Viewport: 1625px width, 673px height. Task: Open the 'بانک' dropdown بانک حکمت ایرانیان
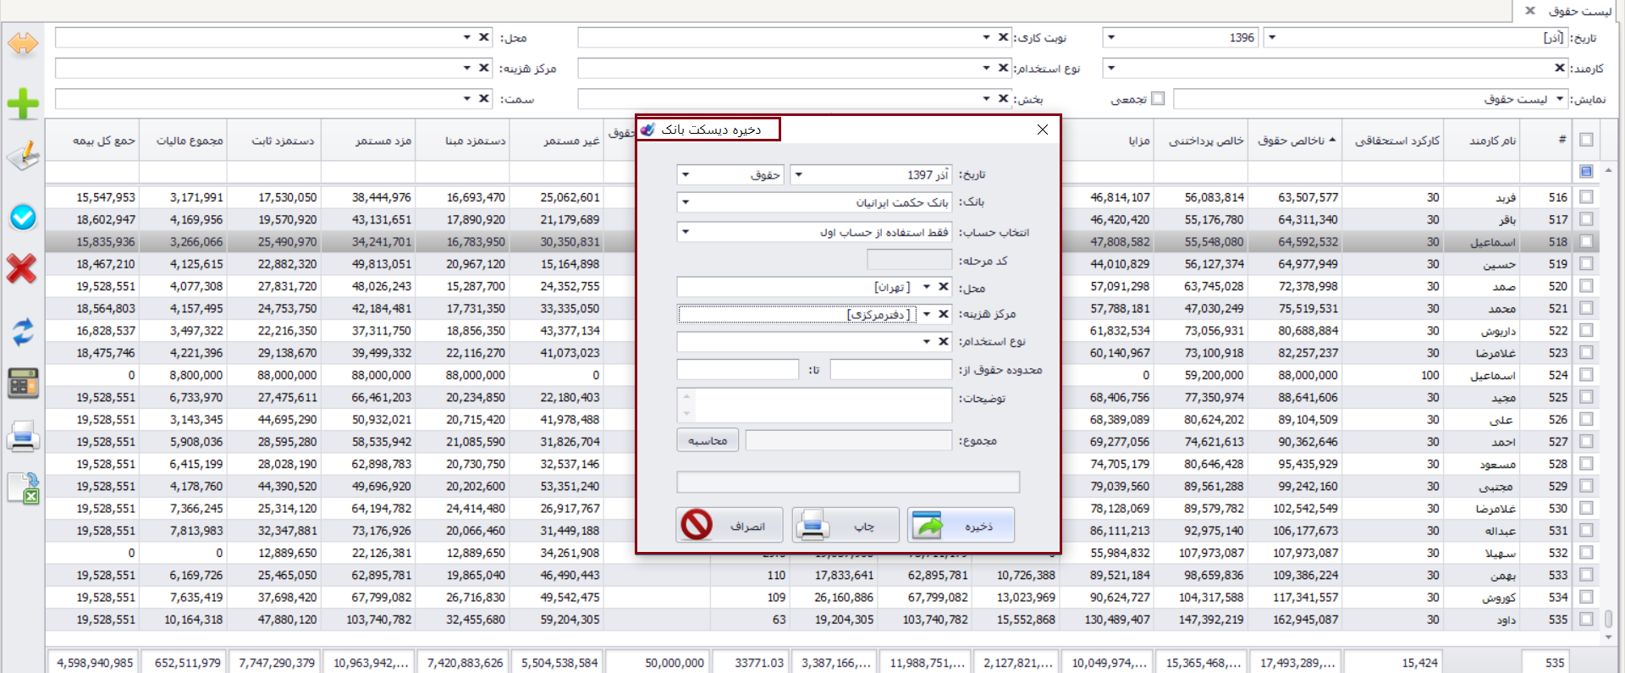tap(686, 202)
